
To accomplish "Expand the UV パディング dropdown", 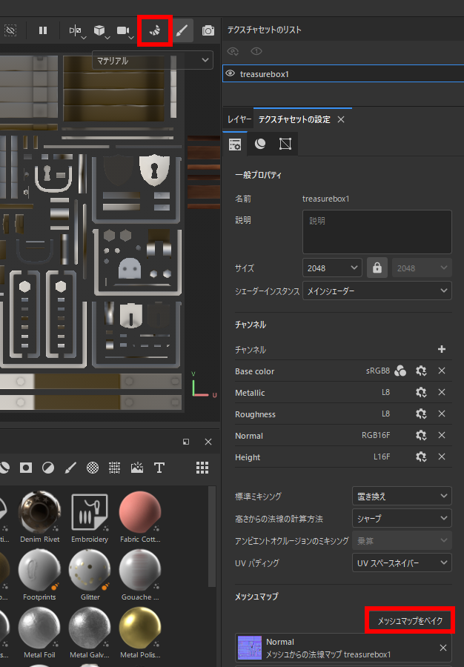I will 401,563.
